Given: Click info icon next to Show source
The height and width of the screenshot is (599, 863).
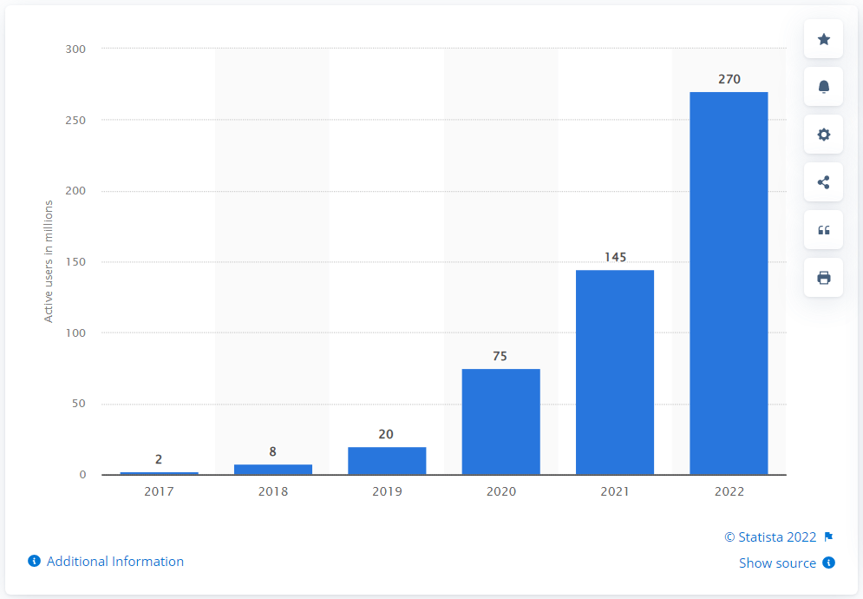Looking at the screenshot, I should tap(828, 563).
